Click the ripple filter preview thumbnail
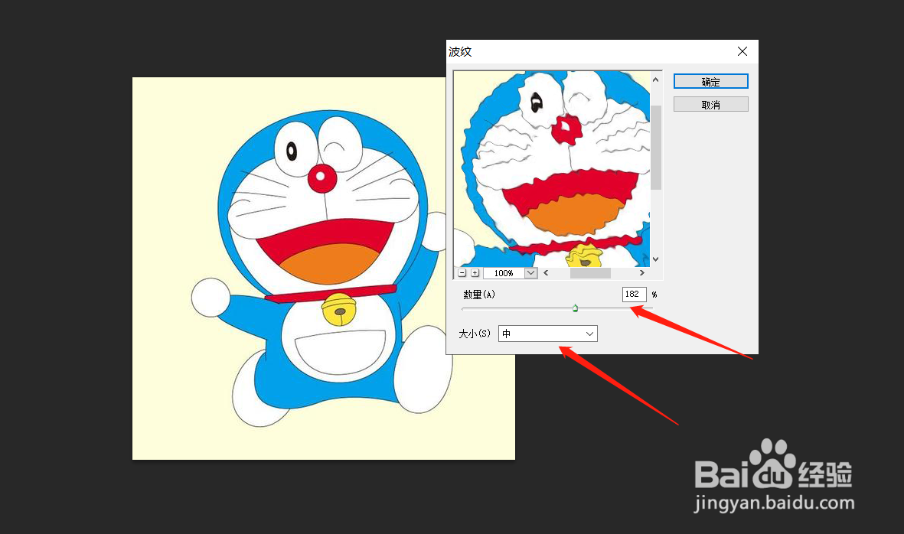The height and width of the screenshot is (534, 904). (552, 169)
